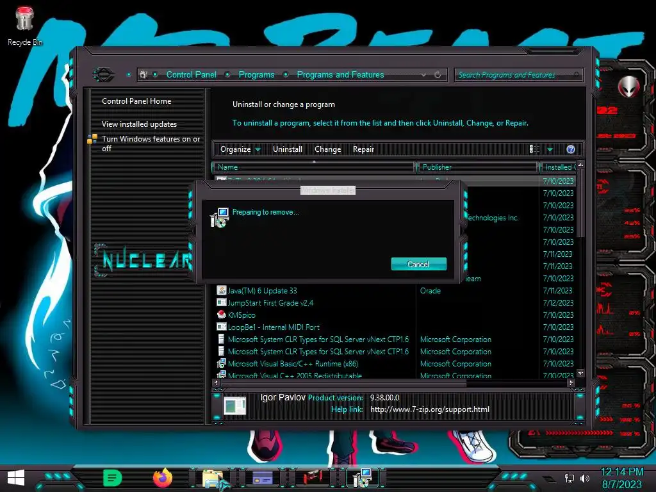Image resolution: width=656 pixels, height=492 pixels.
Task: Click the 7/12/2023 install date
Action: 558,303
